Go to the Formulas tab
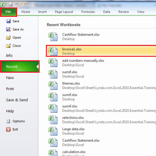Screen dimensions: 156x156 88,12
